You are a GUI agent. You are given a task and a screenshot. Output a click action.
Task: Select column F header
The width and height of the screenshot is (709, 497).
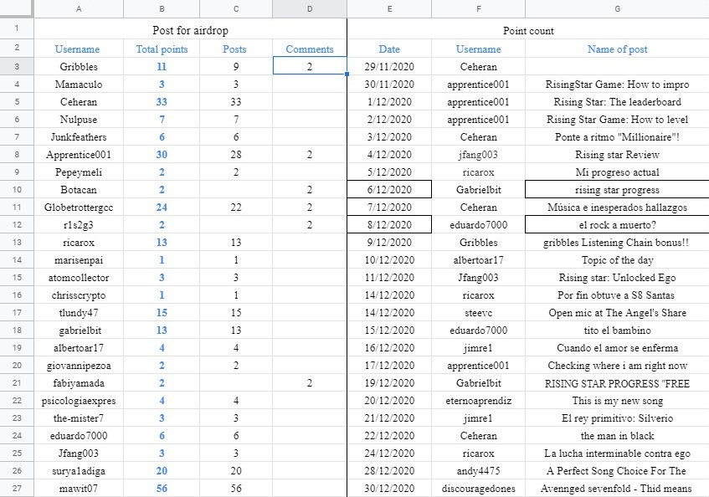[479, 8]
